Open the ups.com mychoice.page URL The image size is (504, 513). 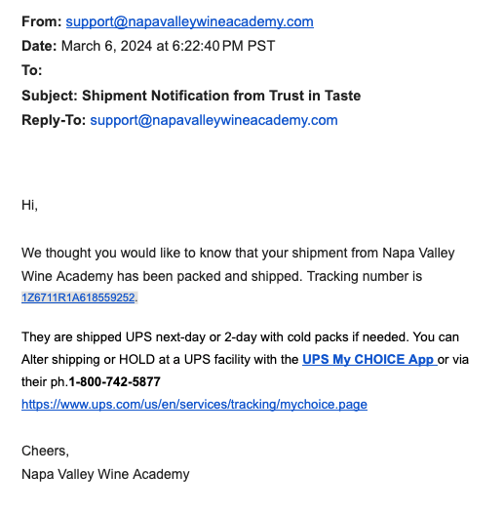point(194,405)
